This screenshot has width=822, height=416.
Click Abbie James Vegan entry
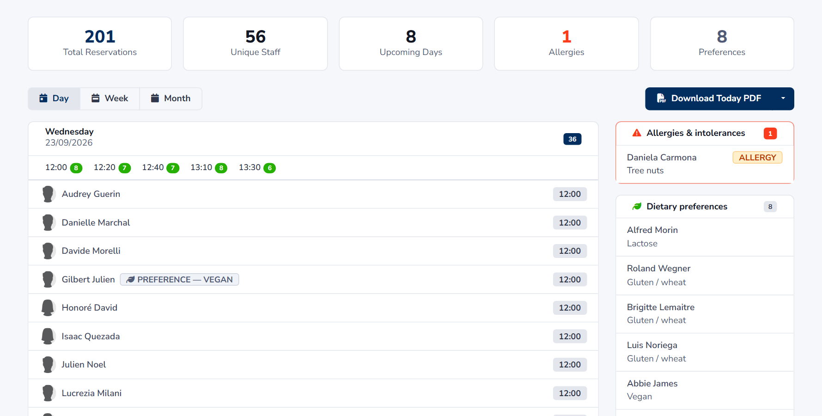click(x=705, y=390)
